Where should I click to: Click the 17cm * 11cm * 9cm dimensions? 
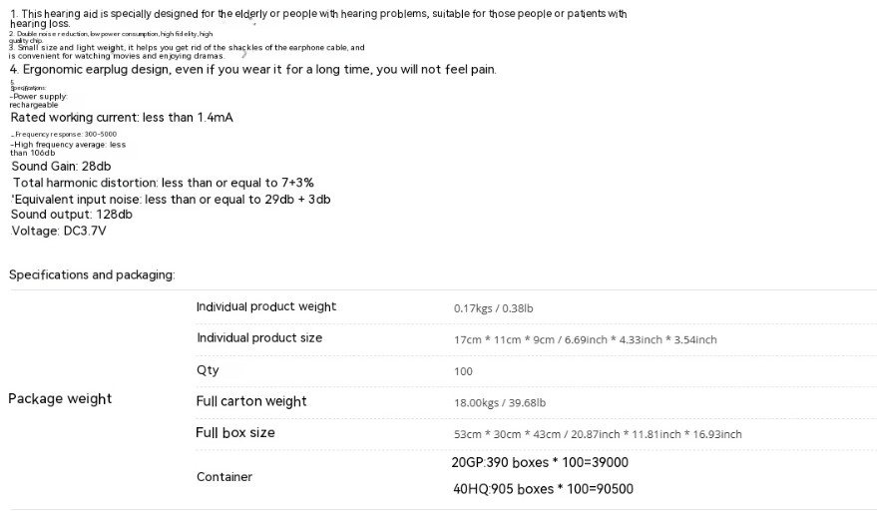click(x=585, y=339)
